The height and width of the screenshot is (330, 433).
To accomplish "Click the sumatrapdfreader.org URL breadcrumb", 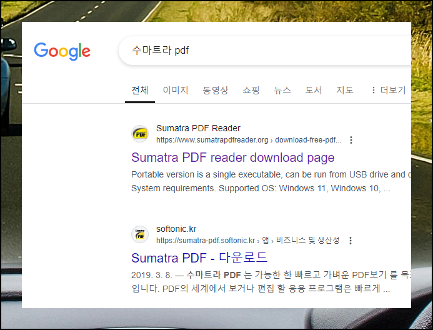I will pyautogui.click(x=249, y=140).
